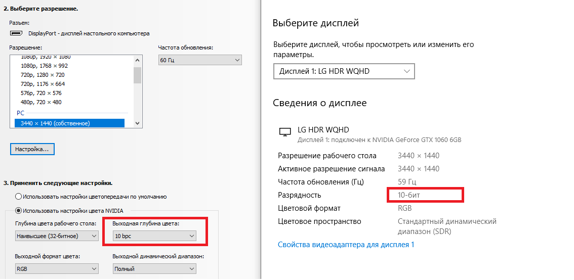Screen dimensions: 574x280
Task: Click the DisplayPort connector icon
Action: pyautogui.click(x=16, y=33)
